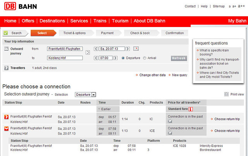Click the Change other data link

152,75
